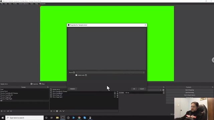This screenshot has height=120, width=214.
Task: Click the Enable Audio help icon
Action: [86, 75]
